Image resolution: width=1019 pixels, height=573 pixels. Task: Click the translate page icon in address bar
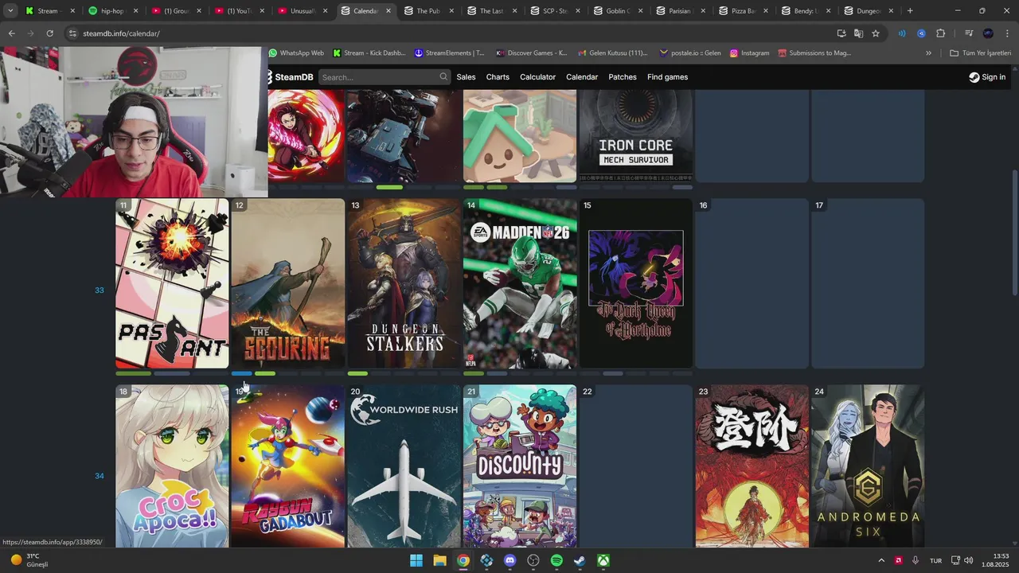(x=858, y=33)
